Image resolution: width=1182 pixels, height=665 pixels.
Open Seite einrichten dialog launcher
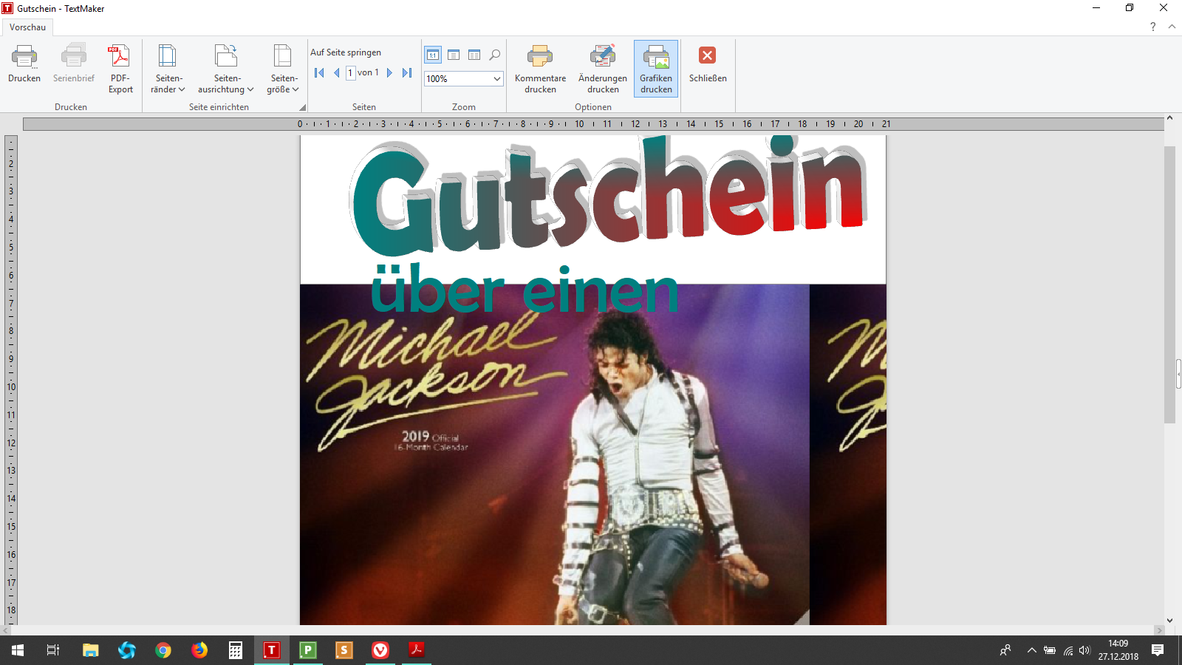302,107
